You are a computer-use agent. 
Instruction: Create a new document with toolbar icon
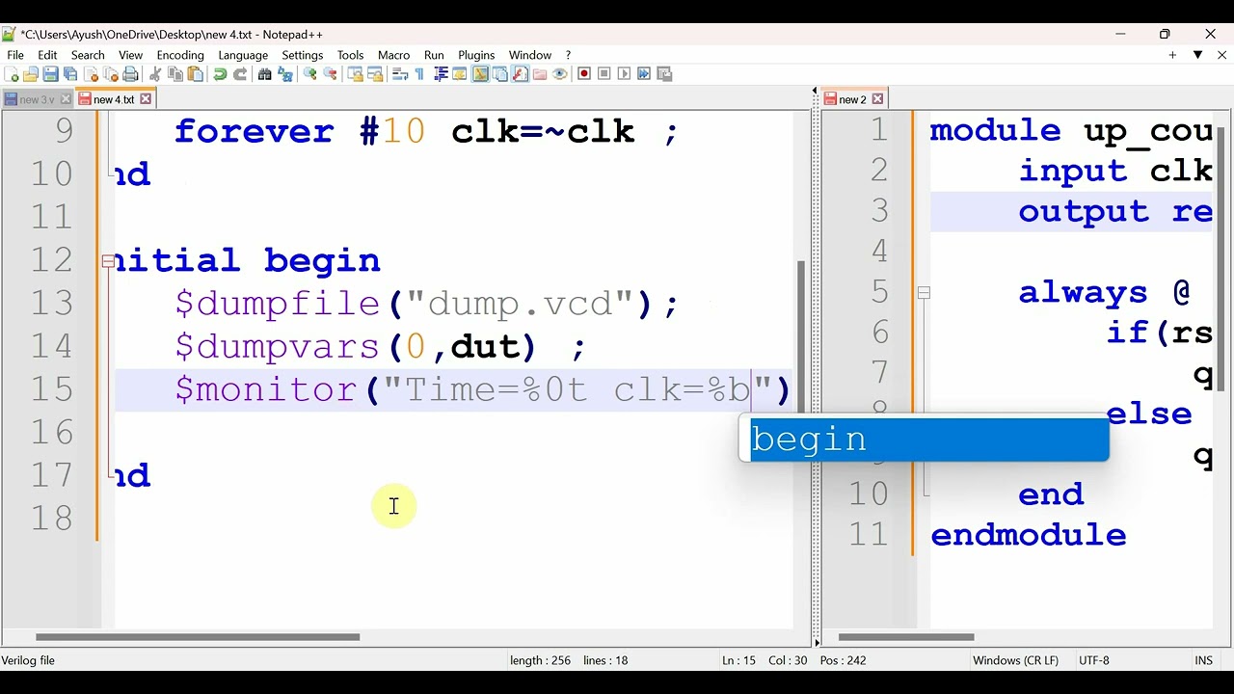[11, 74]
